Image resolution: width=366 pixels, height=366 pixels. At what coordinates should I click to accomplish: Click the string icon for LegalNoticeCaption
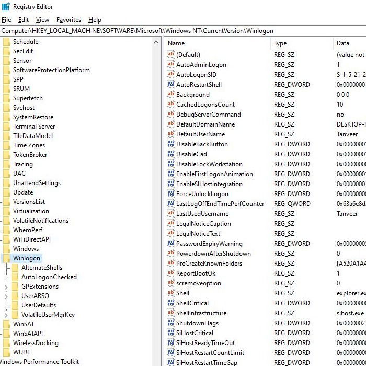pyautogui.click(x=171, y=223)
